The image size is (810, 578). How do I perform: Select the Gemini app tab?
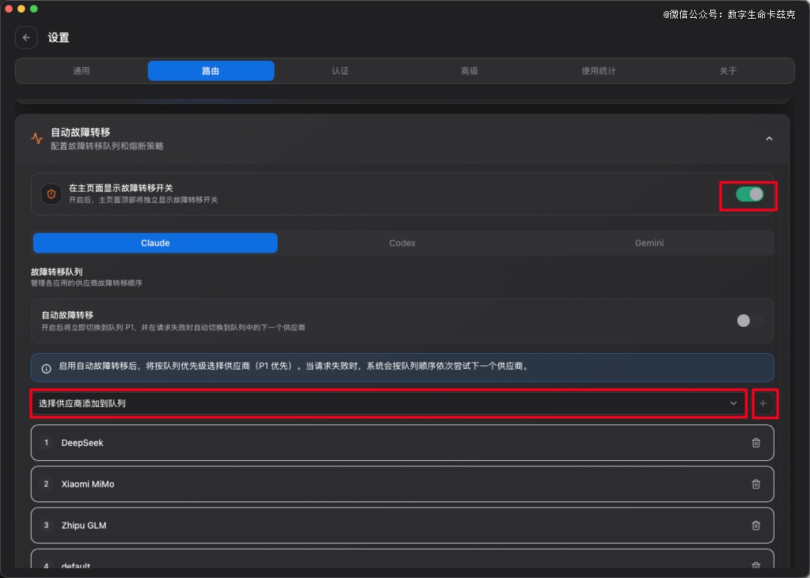649,243
